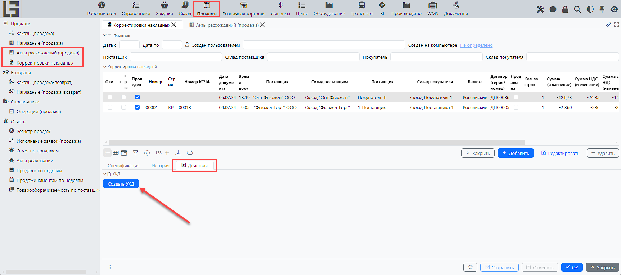The height and width of the screenshot is (275, 621).
Task: Click the fullscreen expand icon
Action: [x=617, y=25]
